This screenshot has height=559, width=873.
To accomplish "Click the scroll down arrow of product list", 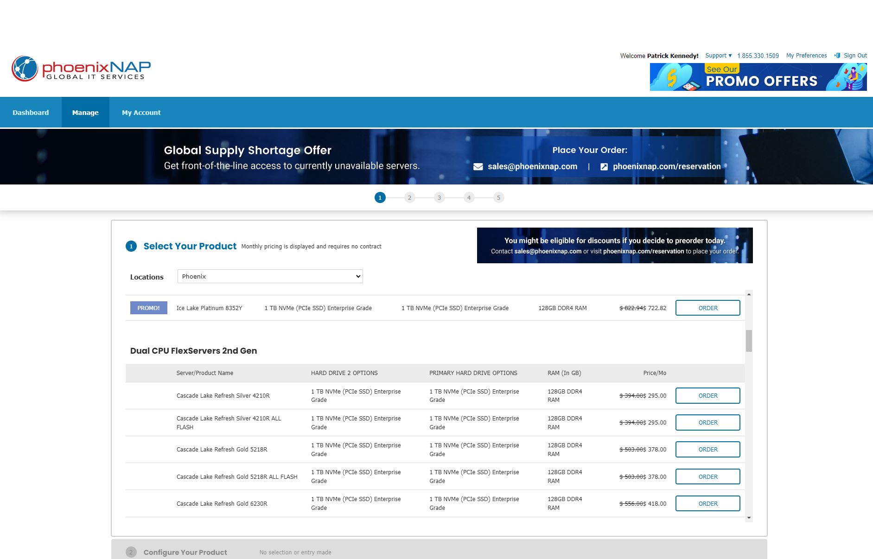I will pyautogui.click(x=749, y=518).
